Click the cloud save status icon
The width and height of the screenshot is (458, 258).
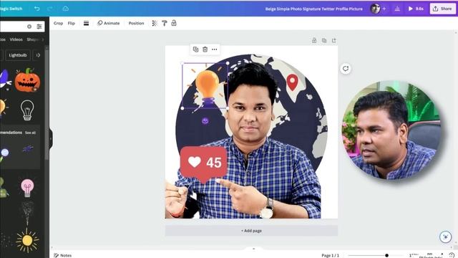coord(65,9)
